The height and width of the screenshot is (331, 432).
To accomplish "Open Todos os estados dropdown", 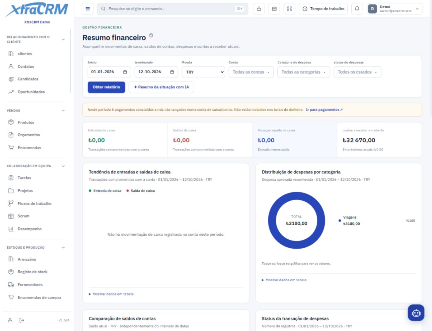I will point(357,72).
